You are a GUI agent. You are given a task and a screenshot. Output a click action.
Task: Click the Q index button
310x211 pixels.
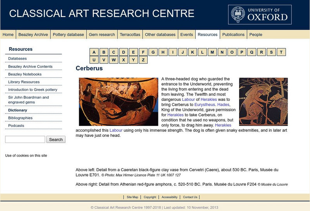pos(251,52)
